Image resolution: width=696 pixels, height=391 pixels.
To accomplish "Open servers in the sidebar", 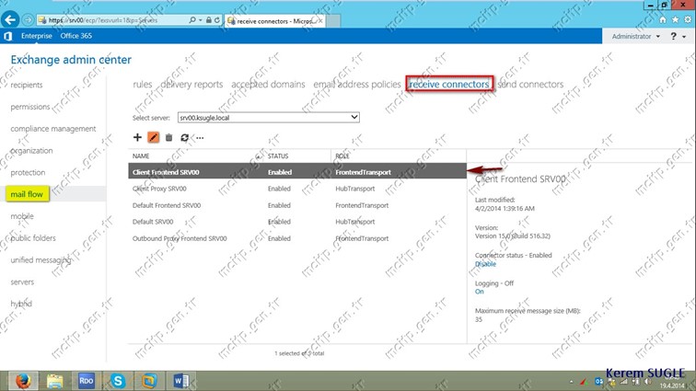I will (22, 282).
